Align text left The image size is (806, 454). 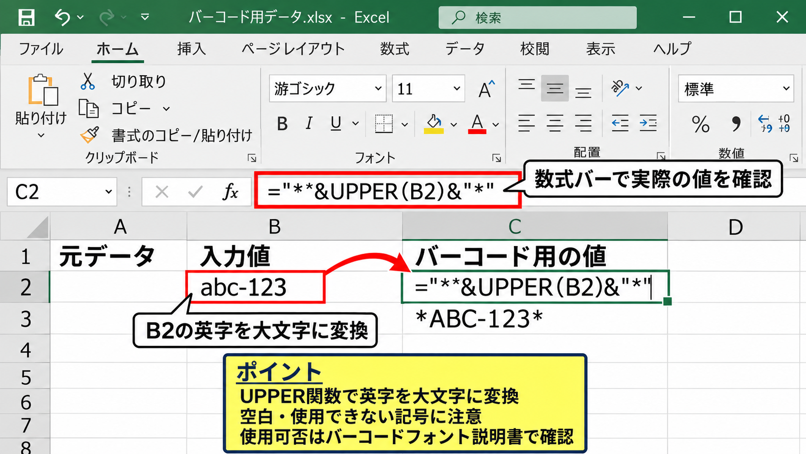[x=526, y=124]
